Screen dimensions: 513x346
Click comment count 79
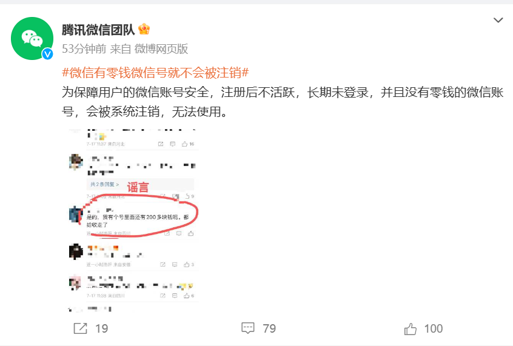pos(269,328)
